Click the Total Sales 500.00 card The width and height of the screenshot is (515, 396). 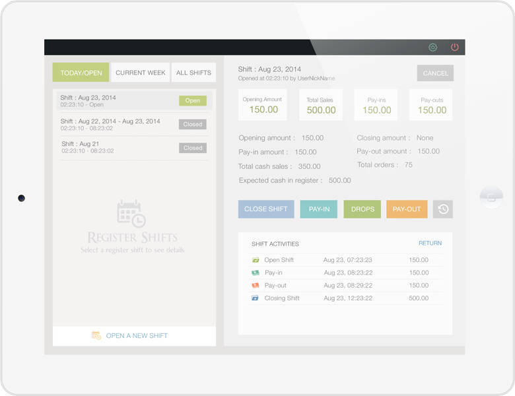(321, 106)
